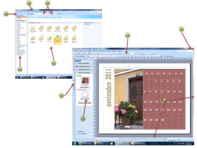Open the Folletos publication type folder
The image size is (197, 148).
(x=74, y=28)
